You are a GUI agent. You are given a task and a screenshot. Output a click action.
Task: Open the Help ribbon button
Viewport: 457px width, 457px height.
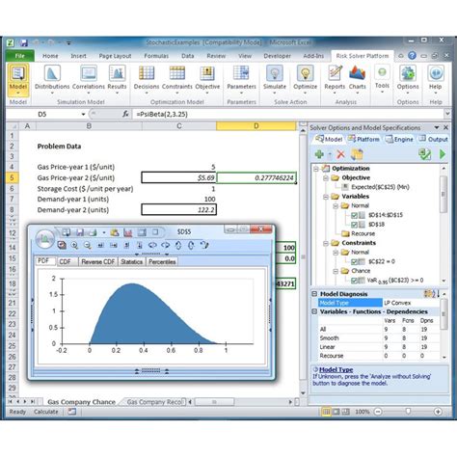click(x=435, y=80)
